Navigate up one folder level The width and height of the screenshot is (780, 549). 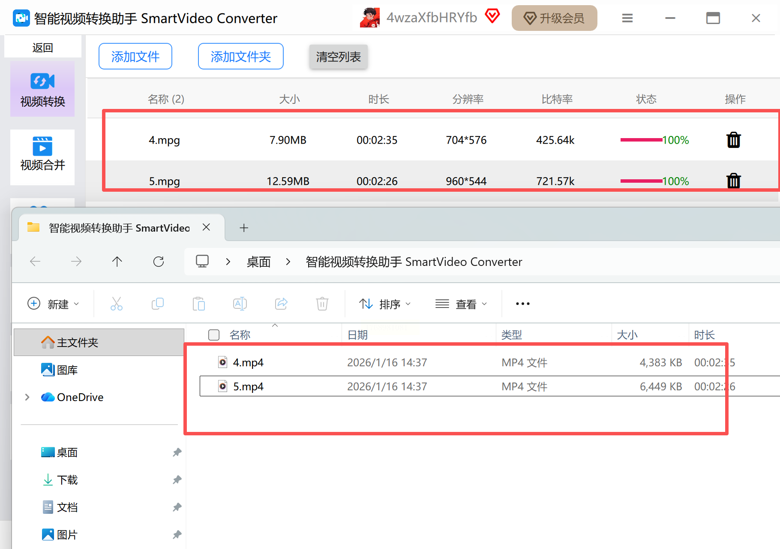[117, 261]
